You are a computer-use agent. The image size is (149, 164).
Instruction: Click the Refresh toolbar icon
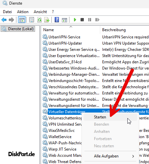[39, 20]
